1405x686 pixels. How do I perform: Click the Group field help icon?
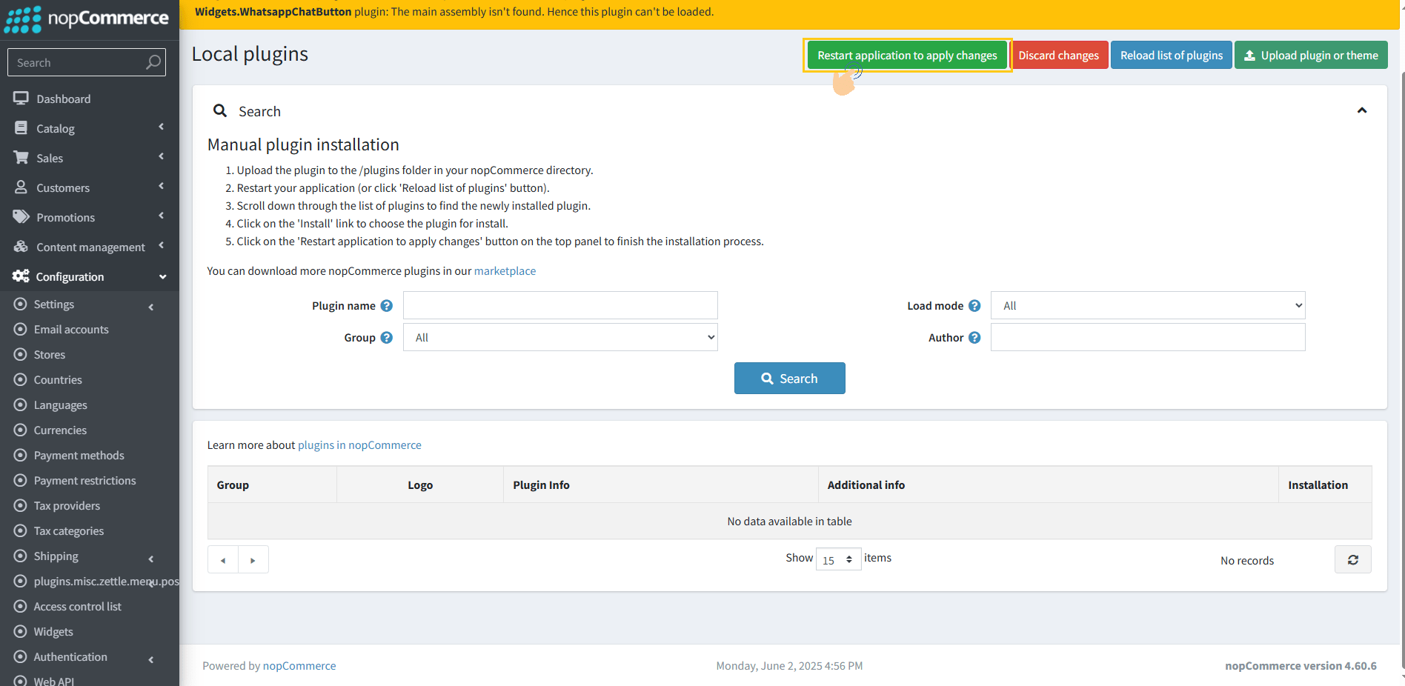[386, 338]
